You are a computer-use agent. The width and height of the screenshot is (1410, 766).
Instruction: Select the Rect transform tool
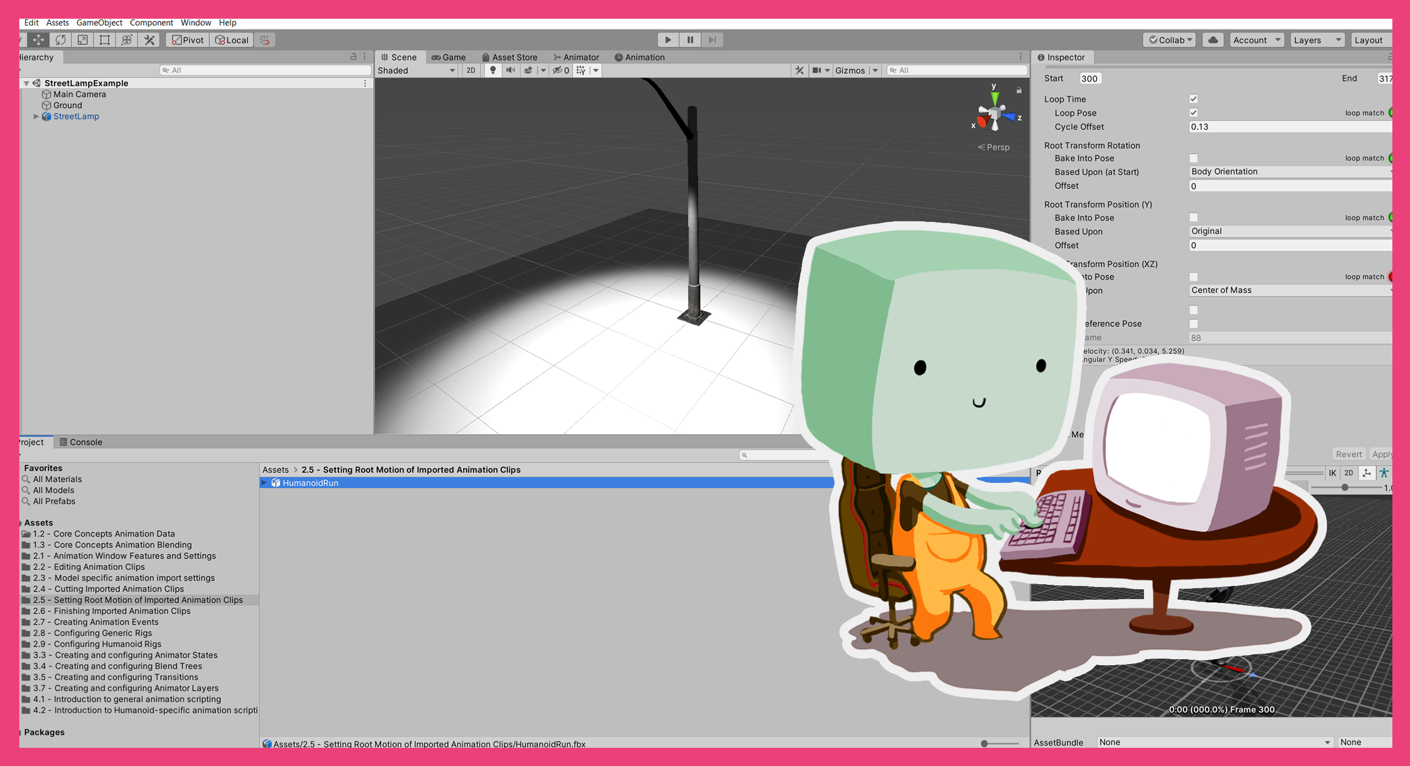tap(105, 40)
